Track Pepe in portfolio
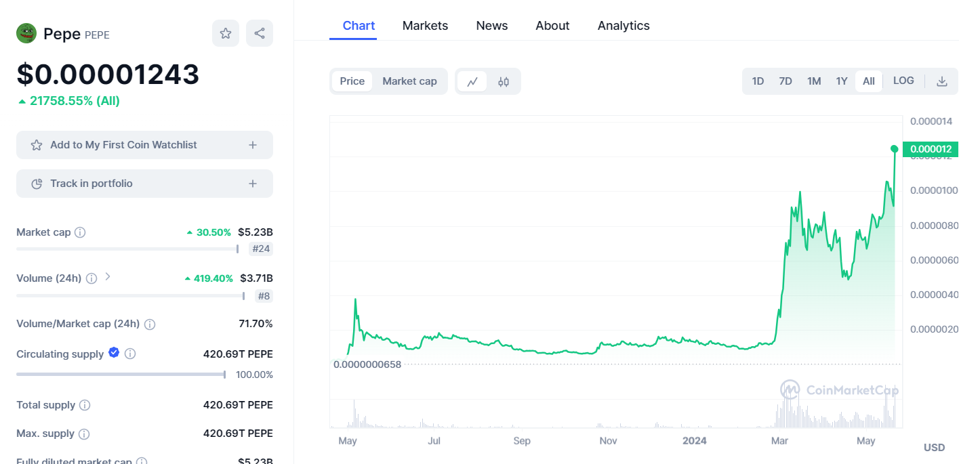Screen dimensions: 959x464 (144, 184)
